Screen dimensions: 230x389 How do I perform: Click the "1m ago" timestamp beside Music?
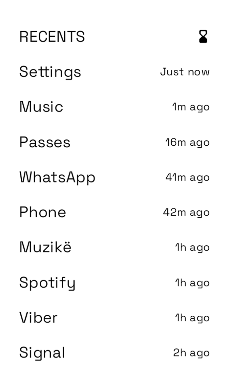(x=191, y=107)
